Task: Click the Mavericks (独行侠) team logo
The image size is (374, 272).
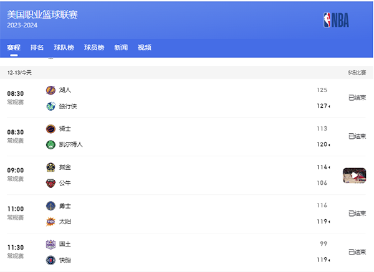Action: click(50, 106)
